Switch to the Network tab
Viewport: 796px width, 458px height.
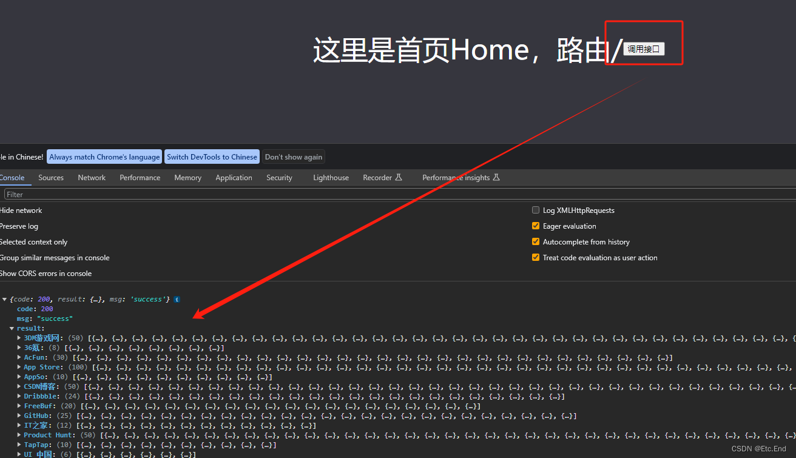[x=92, y=178]
